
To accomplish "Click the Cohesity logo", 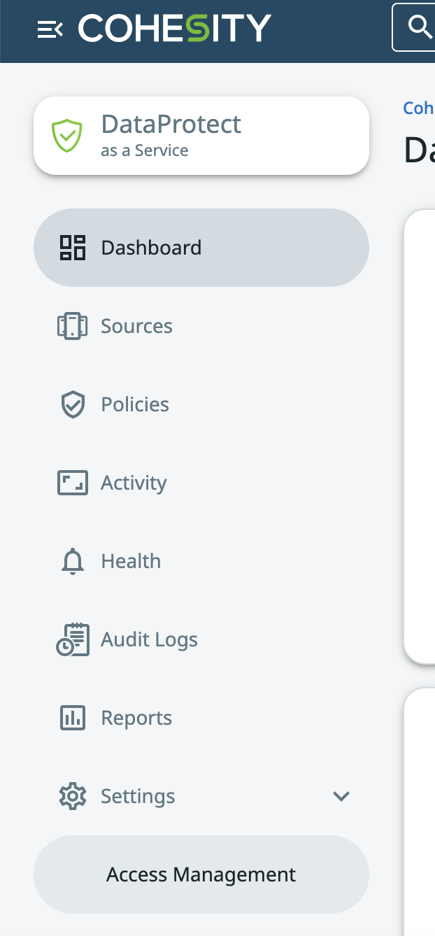I will [174, 29].
